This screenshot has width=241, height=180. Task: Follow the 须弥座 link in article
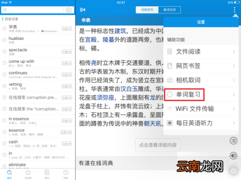point(106,97)
